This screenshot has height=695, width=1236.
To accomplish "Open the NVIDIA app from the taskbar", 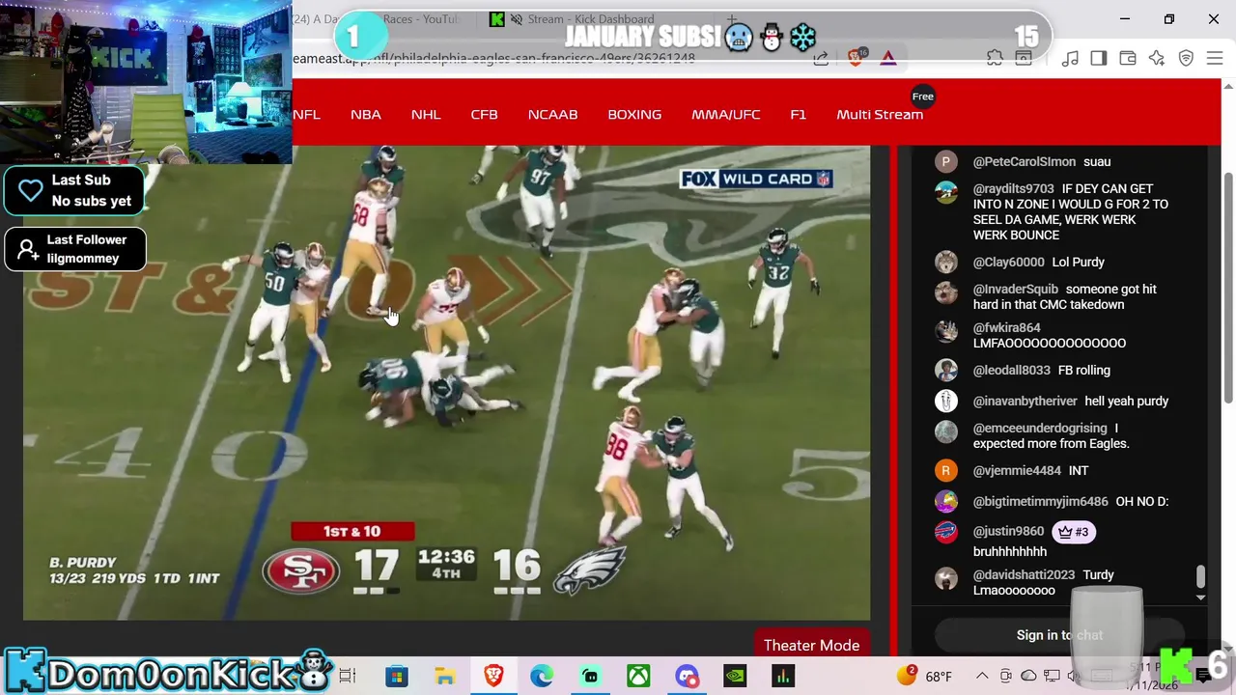I will [x=735, y=676].
